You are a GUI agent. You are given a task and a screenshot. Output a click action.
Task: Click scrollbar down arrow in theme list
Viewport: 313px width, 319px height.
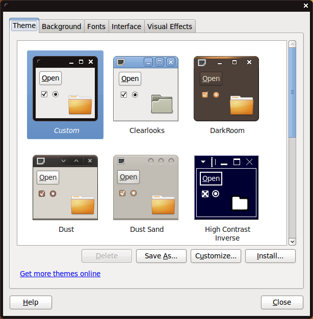tap(292, 242)
